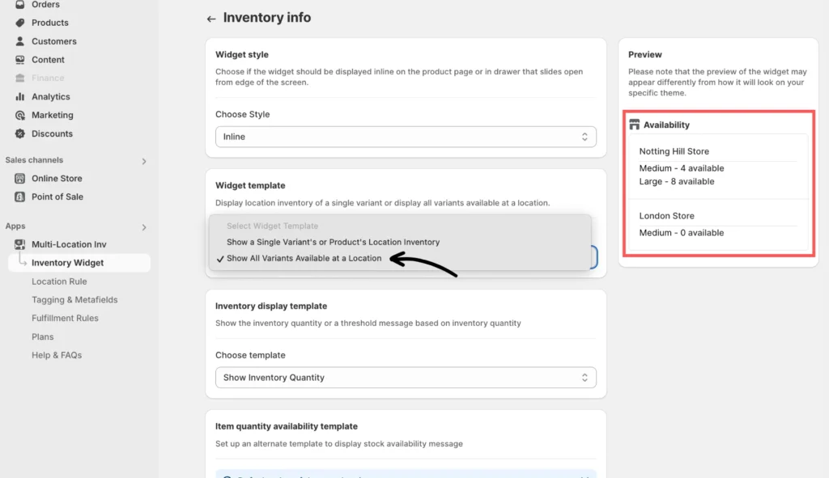This screenshot has height=478, width=829.
Task: Open the Location Rule page
Action: tap(59, 281)
